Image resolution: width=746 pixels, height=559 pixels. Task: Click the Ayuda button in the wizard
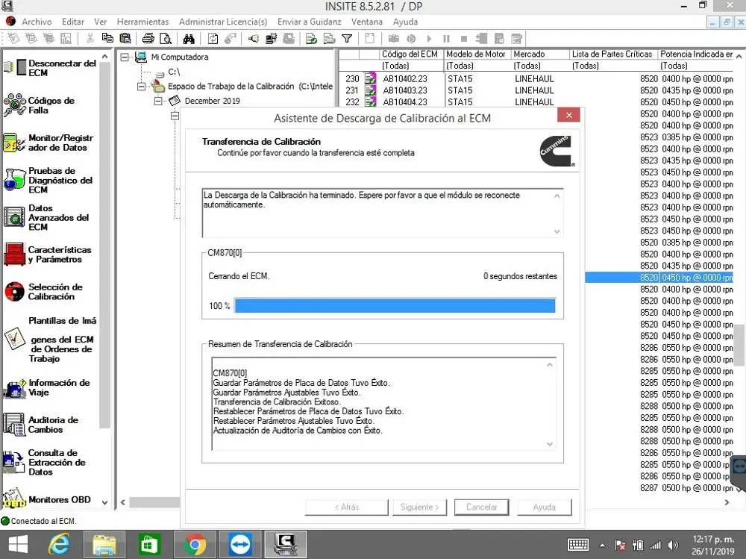[x=545, y=507]
